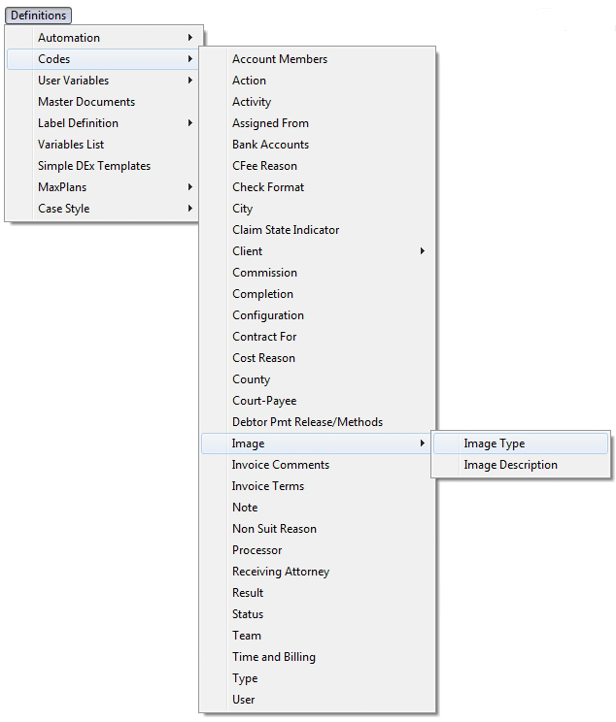
Task: Select Invoice Comments entry
Action: 281,465
